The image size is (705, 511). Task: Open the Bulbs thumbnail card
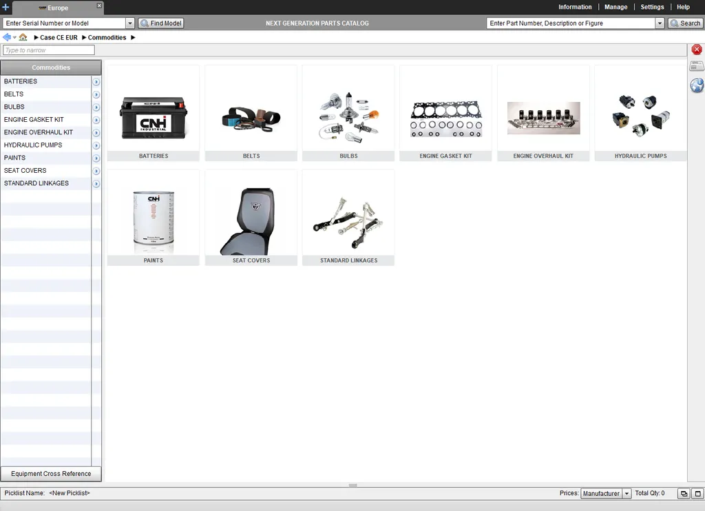348,113
